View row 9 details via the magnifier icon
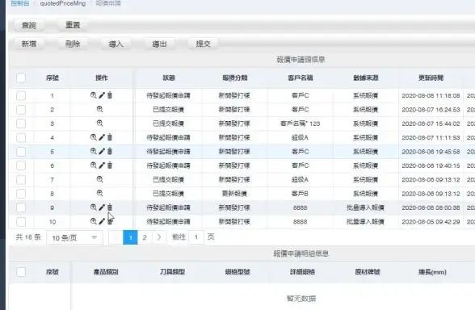This screenshot has height=310, width=475. 94,207
